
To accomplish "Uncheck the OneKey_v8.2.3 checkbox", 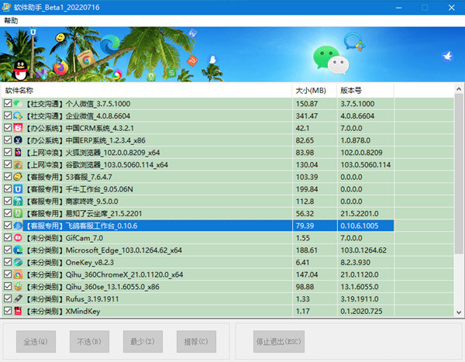I will click(x=8, y=262).
